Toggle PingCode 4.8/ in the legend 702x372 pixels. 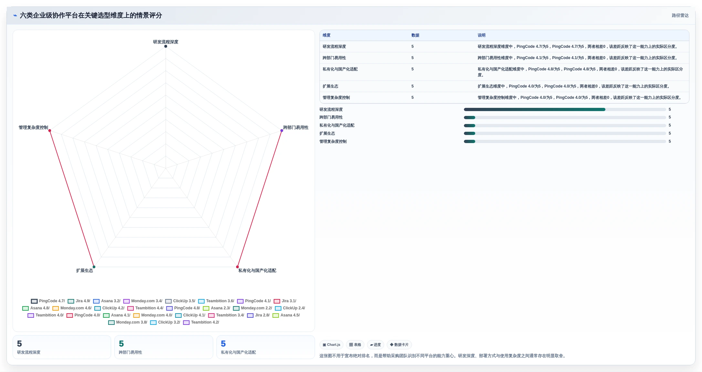pyautogui.click(x=183, y=308)
